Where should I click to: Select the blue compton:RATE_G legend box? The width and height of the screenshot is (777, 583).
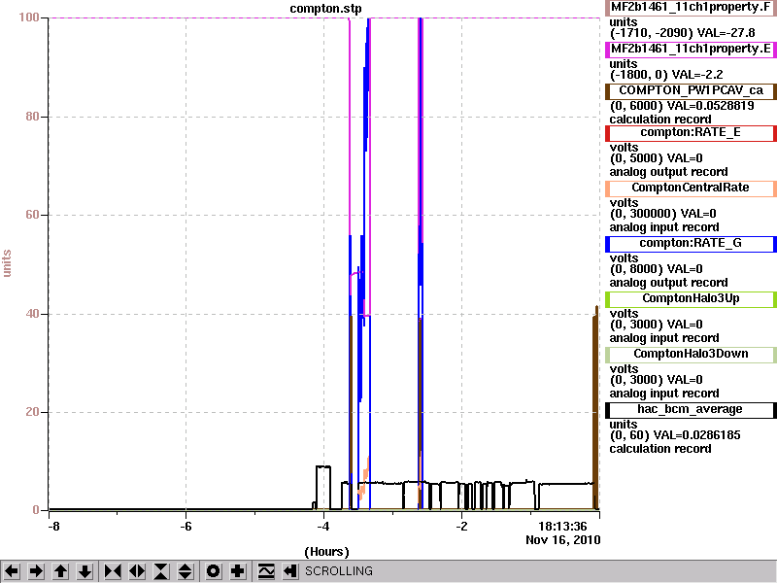point(691,244)
